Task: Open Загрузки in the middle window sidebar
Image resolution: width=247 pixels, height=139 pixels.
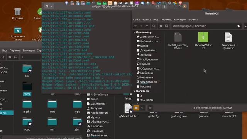Action: [94, 108]
